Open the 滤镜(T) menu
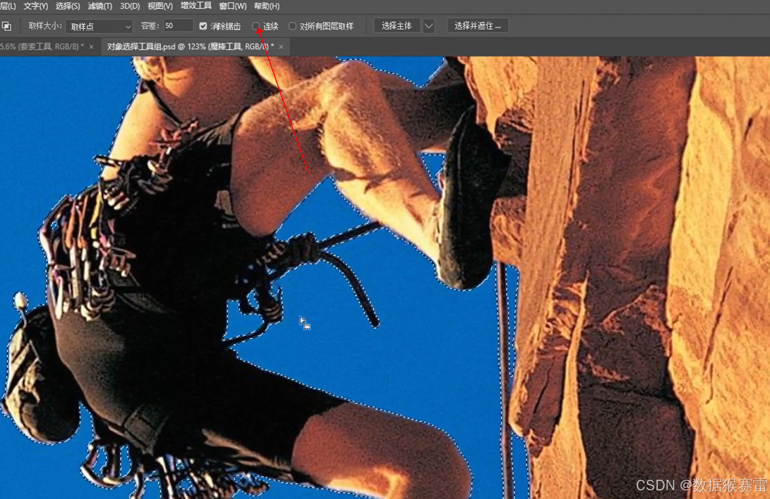Viewport: 770px width, 499px height. point(100,6)
